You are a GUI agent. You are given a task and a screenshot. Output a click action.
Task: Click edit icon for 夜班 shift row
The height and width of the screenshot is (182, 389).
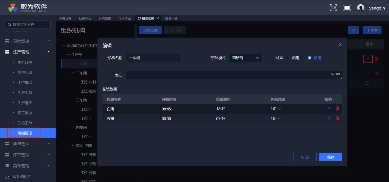329,118
